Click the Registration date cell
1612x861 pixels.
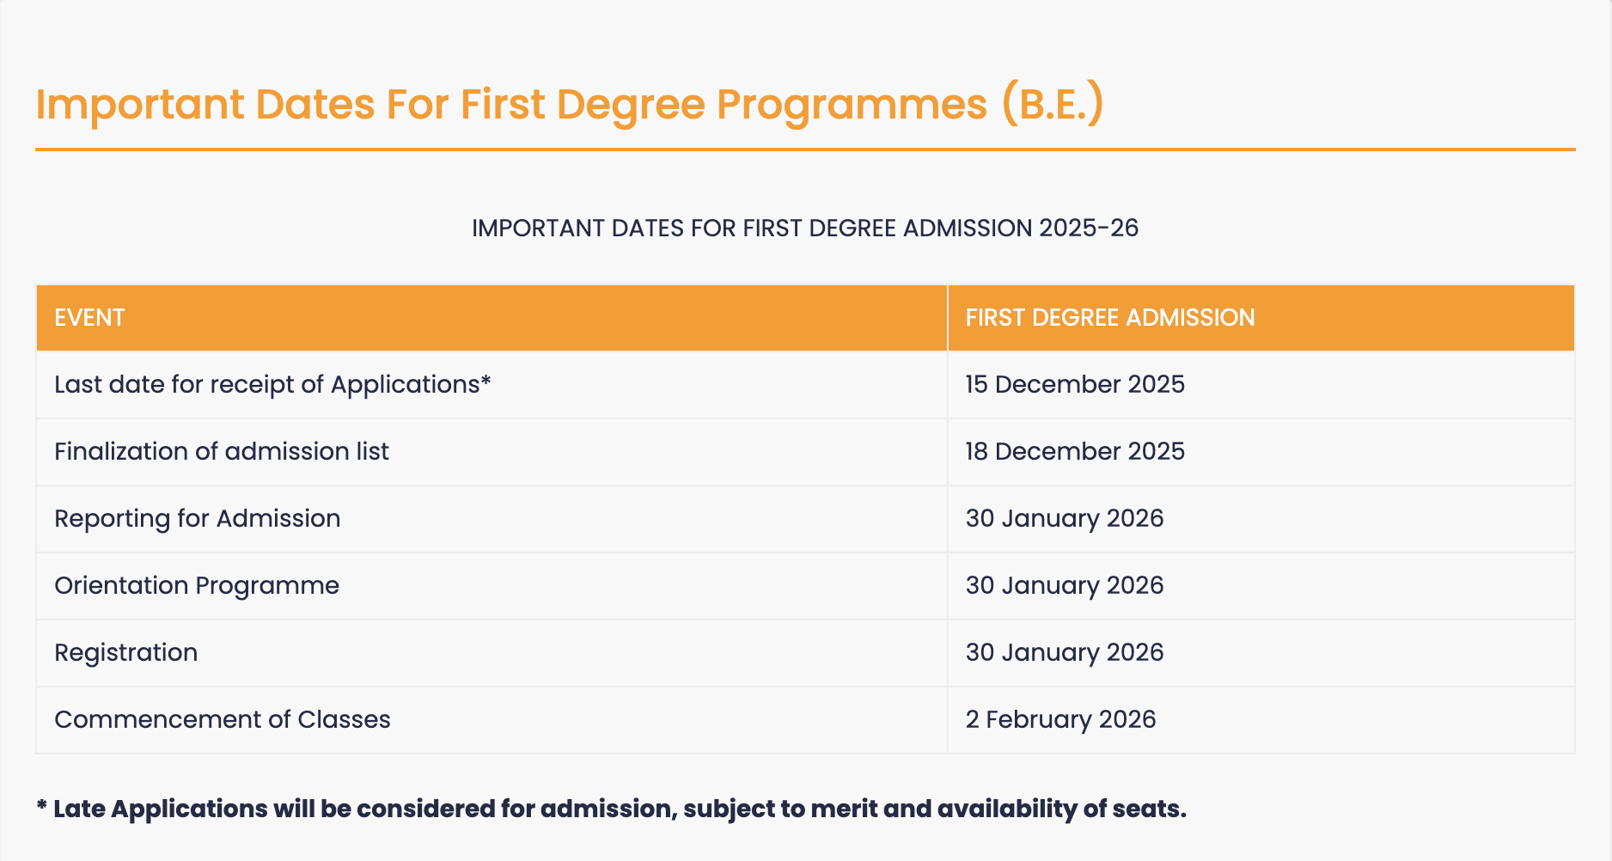pos(1261,653)
